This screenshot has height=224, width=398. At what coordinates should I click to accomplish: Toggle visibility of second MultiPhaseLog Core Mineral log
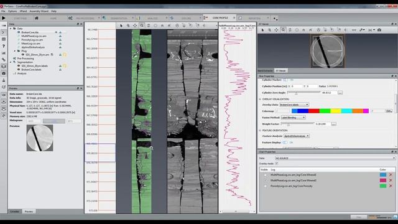pyautogui.click(x=266, y=180)
